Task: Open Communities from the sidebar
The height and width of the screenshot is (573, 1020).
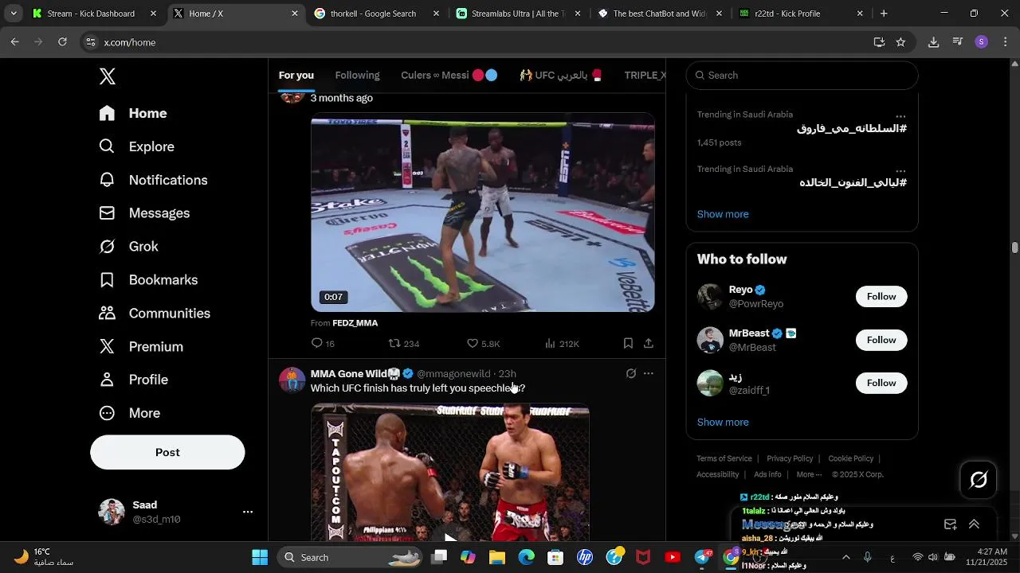Action: (155, 314)
